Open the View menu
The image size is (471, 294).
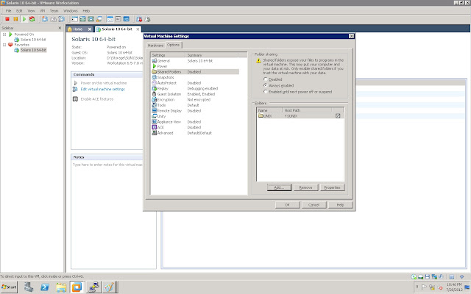[x=31, y=11]
